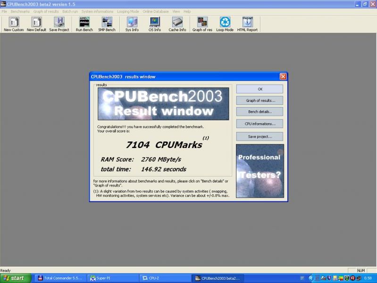Screen dimensions: 377x283
Task: Expand hidden tray icons arrow
Action: pyautogui.click(x=310, y=278)
